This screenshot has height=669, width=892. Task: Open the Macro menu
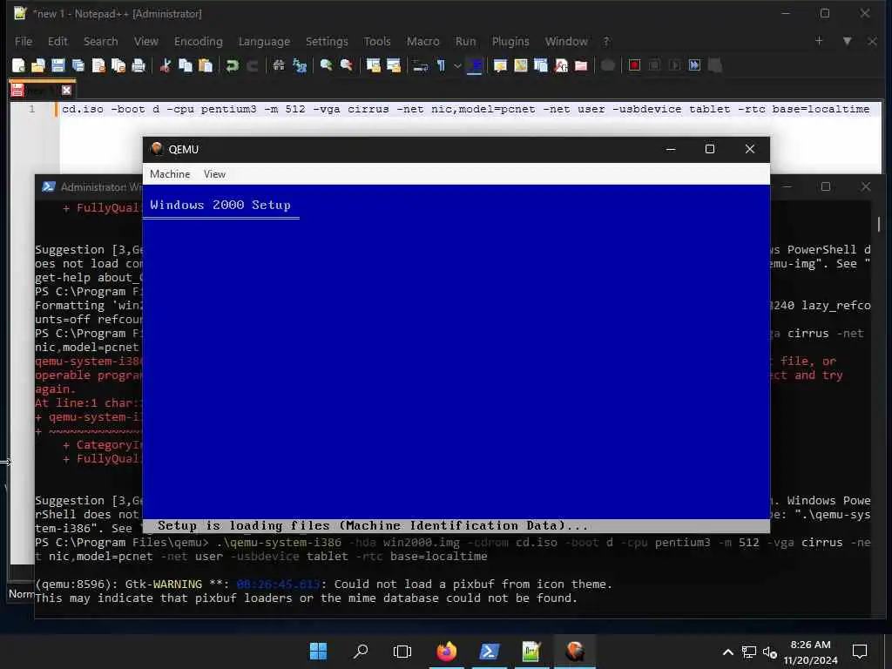point(422,42)
